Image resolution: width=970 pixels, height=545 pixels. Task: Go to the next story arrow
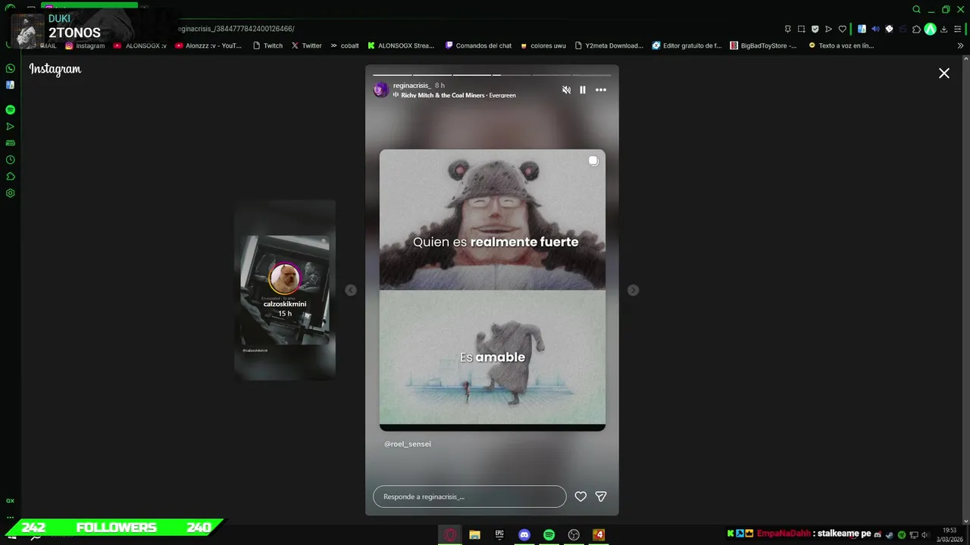(x=633, y=291)
